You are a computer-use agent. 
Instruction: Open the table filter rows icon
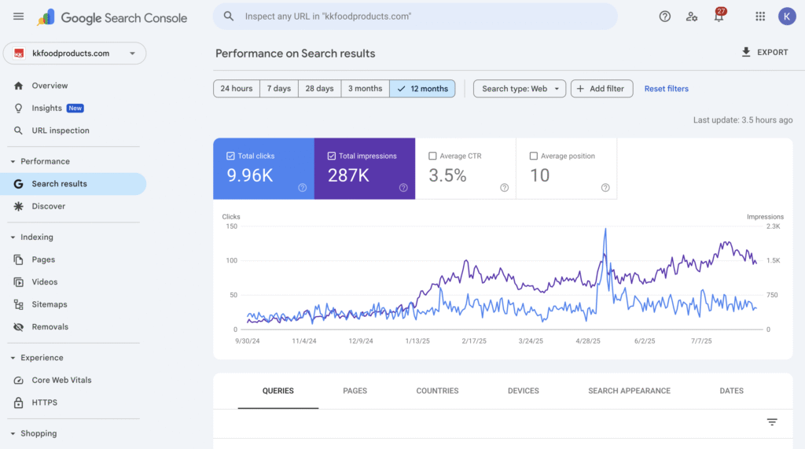pos(772,421)
